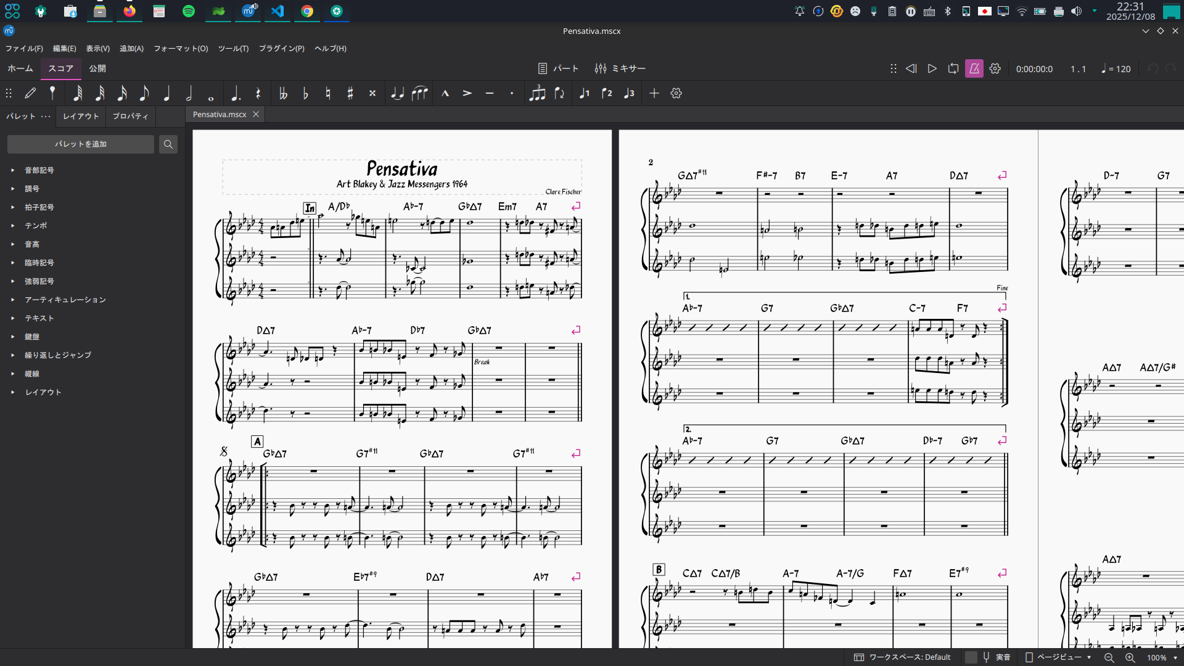Flip note direction

point(559,93)
